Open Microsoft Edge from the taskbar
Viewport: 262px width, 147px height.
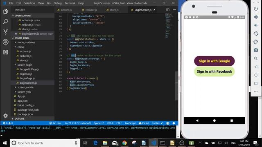tap(95, 143)
